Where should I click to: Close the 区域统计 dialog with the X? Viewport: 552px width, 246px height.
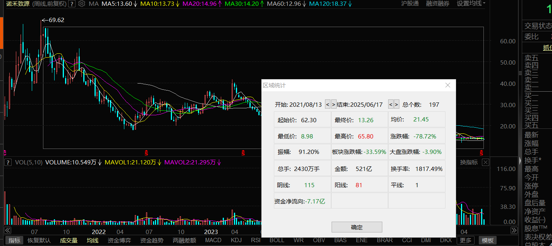[x=448, y=85]
